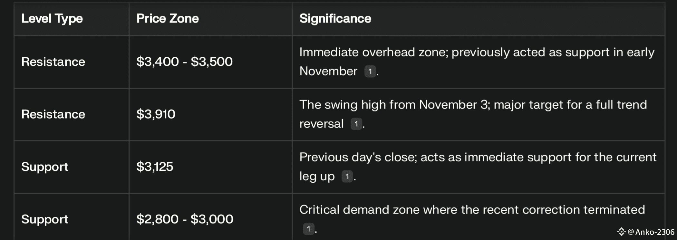
Task: Click the @Anko-2306 username watermark
Action: point(651,232)
